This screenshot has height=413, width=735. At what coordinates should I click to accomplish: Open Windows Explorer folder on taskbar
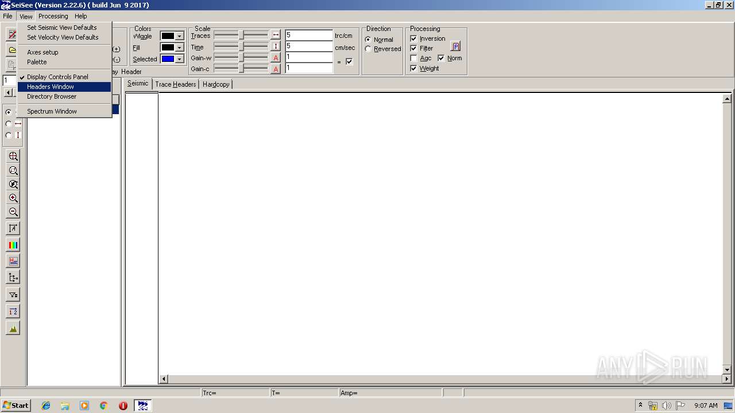pyautogui.click(x=65, y=406)
